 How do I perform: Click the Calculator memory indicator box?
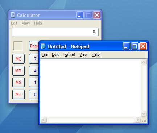(x=18, y=46)
